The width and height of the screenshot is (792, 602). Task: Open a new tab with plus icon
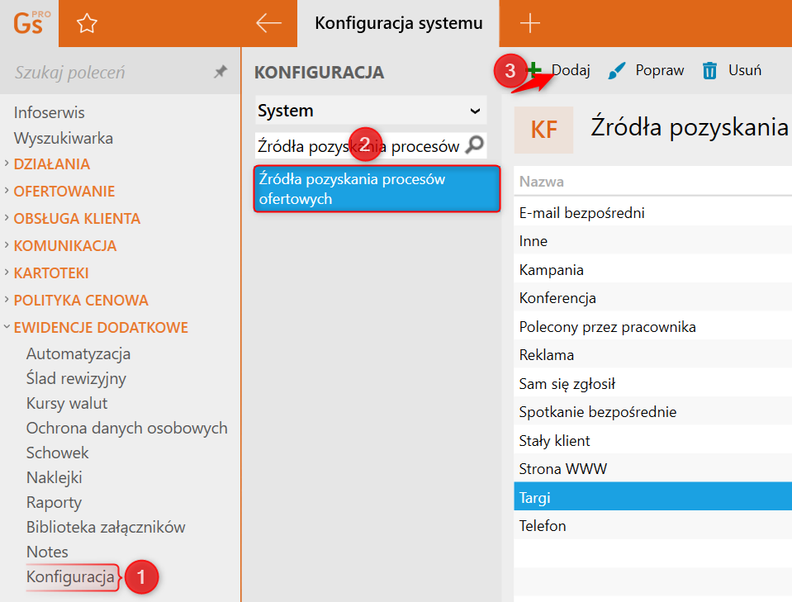(x=530, y=23)
